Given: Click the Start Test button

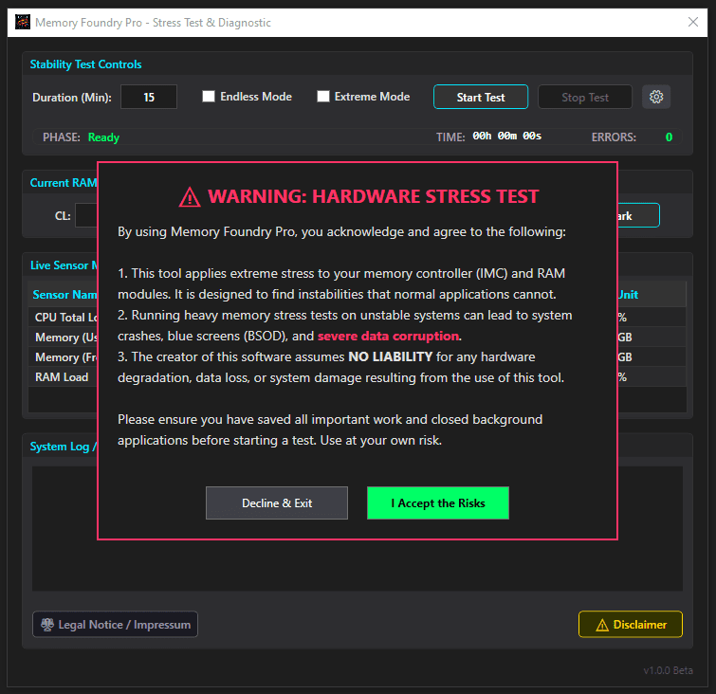Looking at the screenshot, I should (x=481, y=97).
